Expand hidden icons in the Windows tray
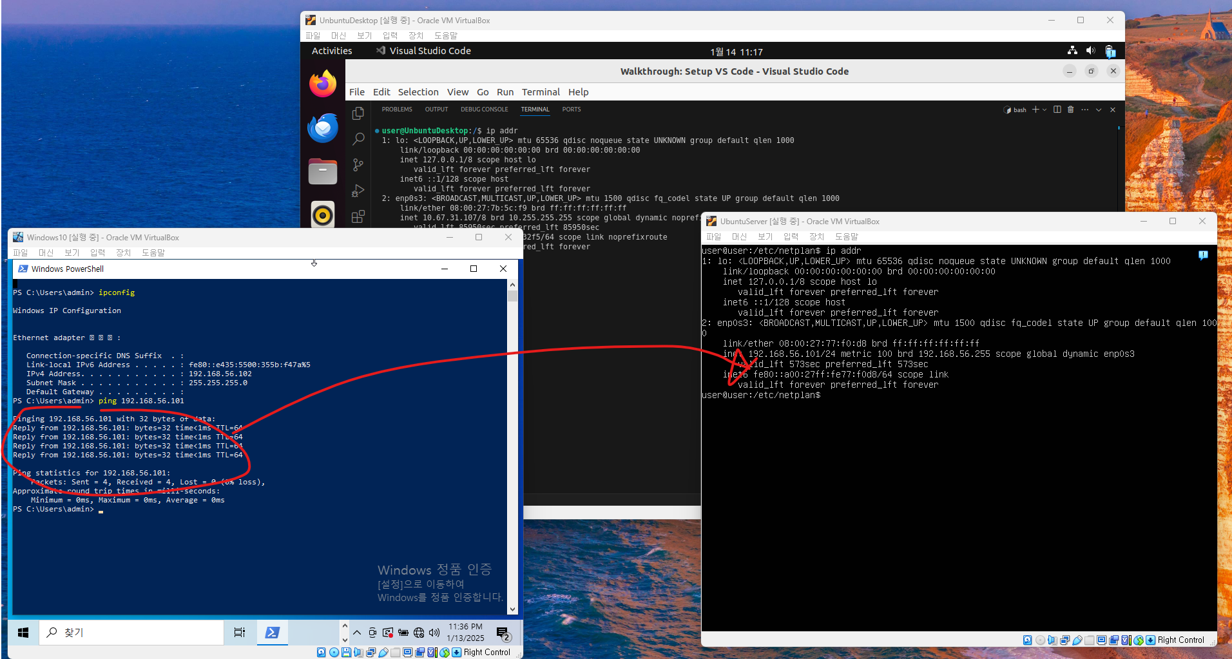 pyautogui.click(x=357, y=633)
